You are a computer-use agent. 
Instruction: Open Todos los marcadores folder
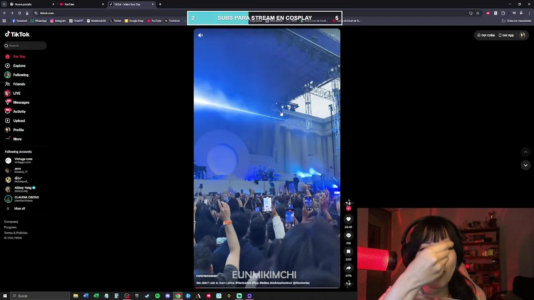coord(516,21)
